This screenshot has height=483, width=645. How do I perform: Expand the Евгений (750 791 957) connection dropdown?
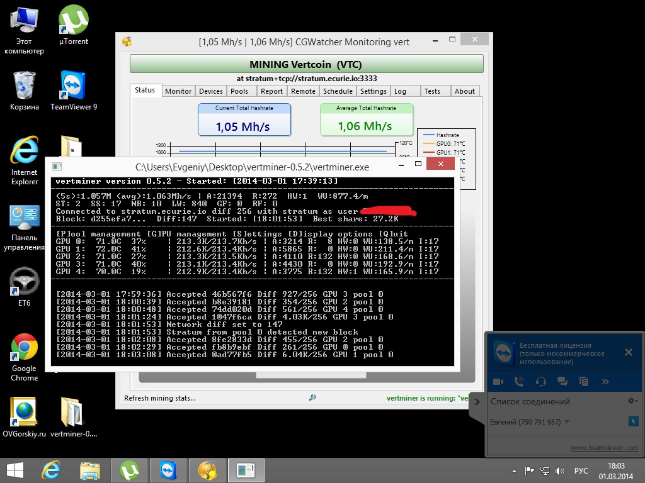click(x=567, y=422)
